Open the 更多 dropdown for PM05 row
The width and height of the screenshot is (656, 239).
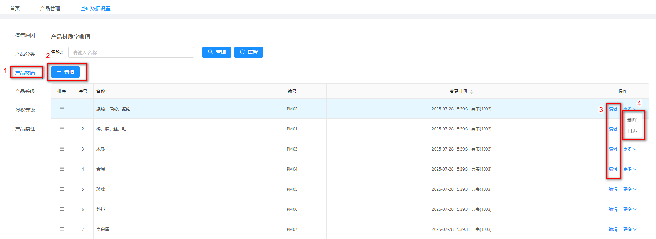pyautogui.click(x=629, y=189)
